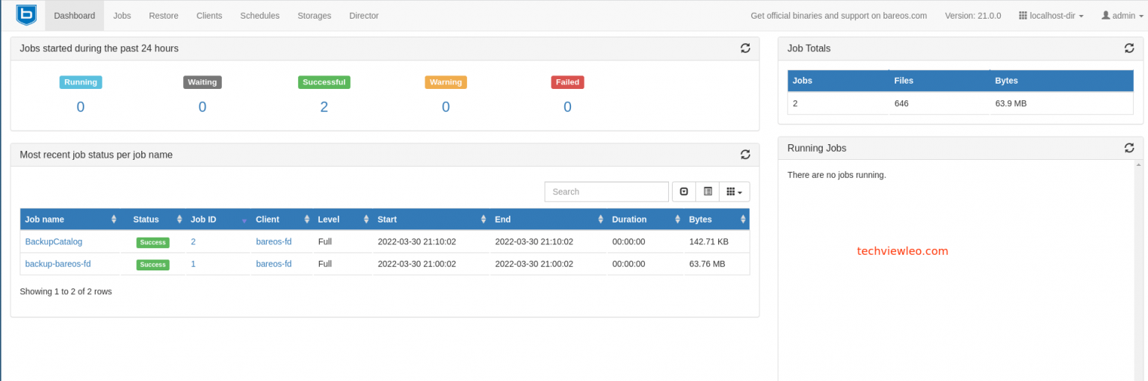
Task: Sort table by End column
Action: [548, 220]
